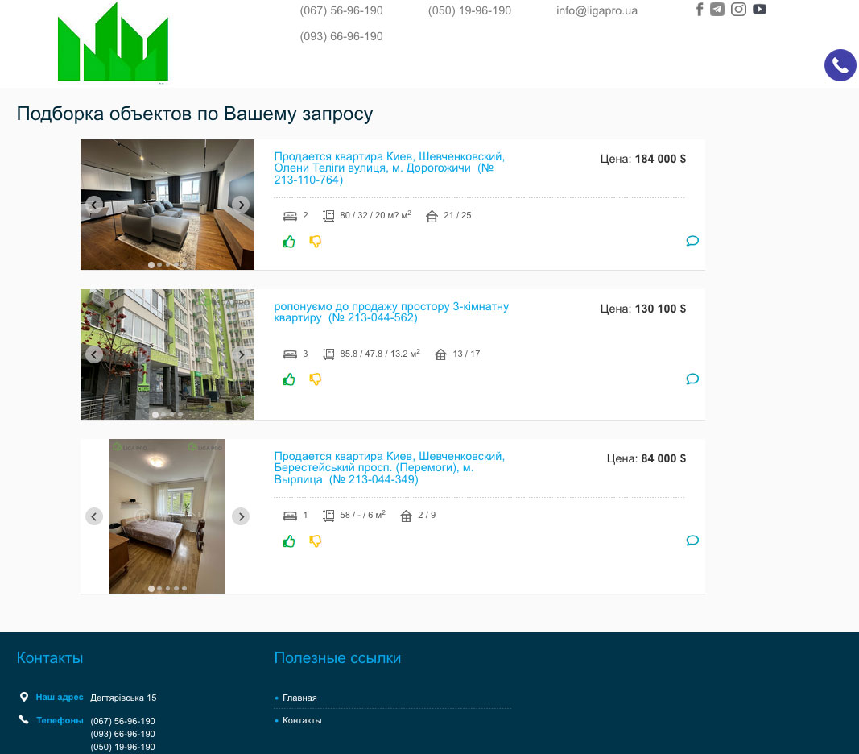Show next photo of 84 000 $ listing
859x754 pixels.
click(x=241, y=516)
